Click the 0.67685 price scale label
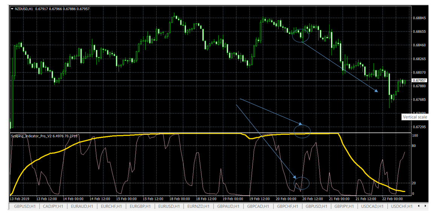The image size is (436, 216). pyautogui.click(x=419, y=100)
